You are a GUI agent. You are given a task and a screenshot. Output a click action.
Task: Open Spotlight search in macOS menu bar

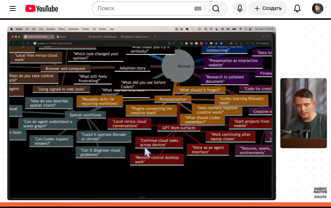pyautogui.click(x=246, y=29)
